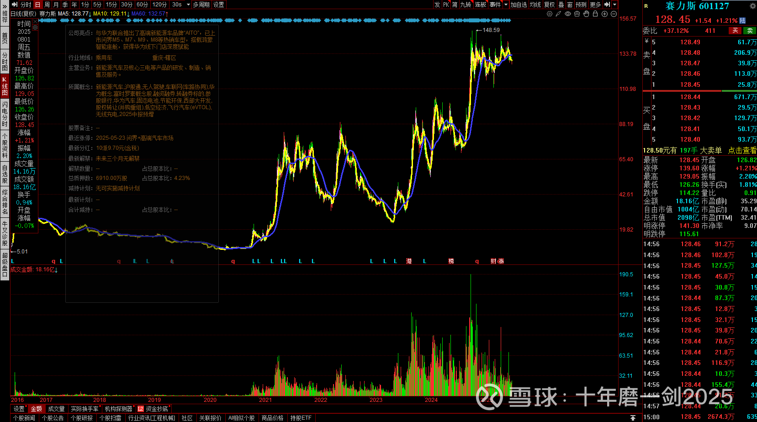Open 首页 in left sidebar
This screenshot has height=422, width=757.
point(5,37)
